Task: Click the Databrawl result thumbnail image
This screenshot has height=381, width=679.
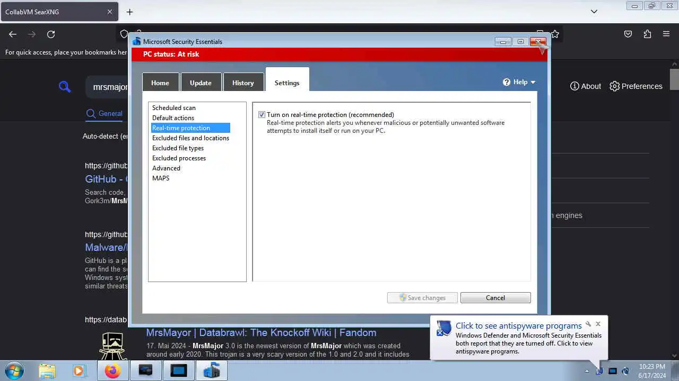Action: [x=113, y=346]
